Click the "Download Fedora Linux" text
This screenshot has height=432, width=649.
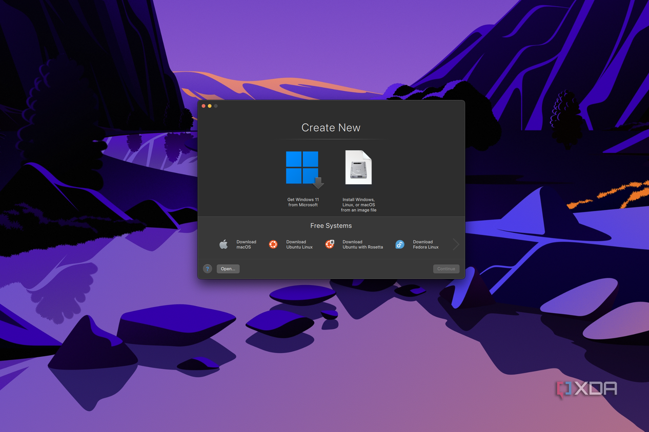[425, 245]
